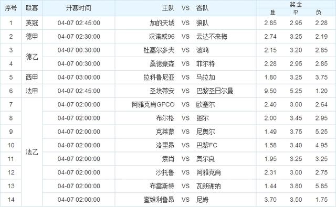Click row number 14 in 序号 column
336x207 pixels.
pos(10,200)
